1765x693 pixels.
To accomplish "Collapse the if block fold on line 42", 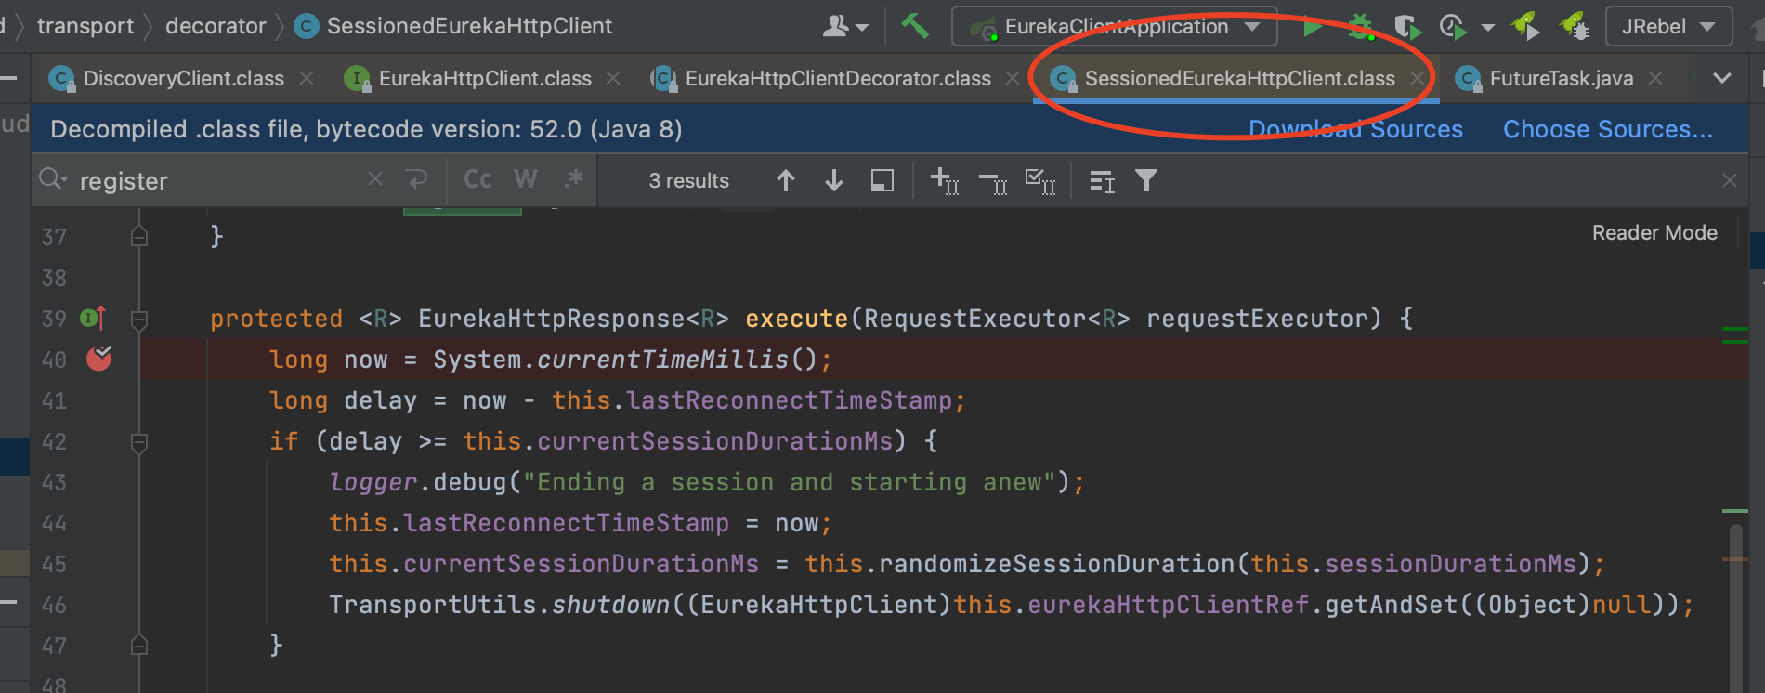I will click(139, 443).
